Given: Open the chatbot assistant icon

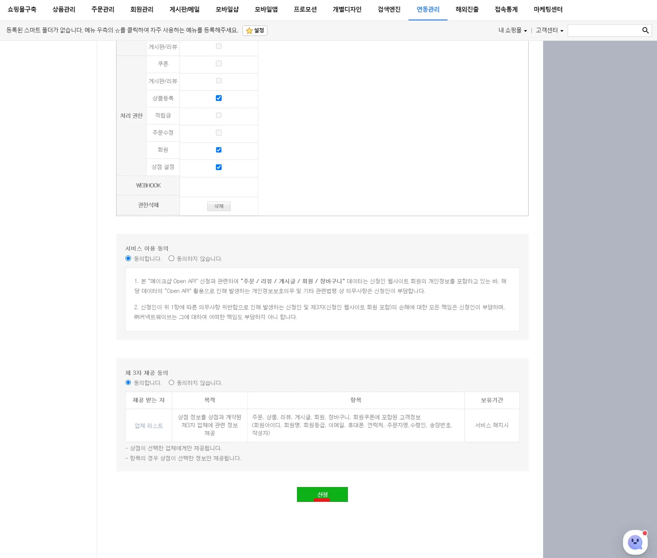Looking at the screenshot, I should (635, 542).
